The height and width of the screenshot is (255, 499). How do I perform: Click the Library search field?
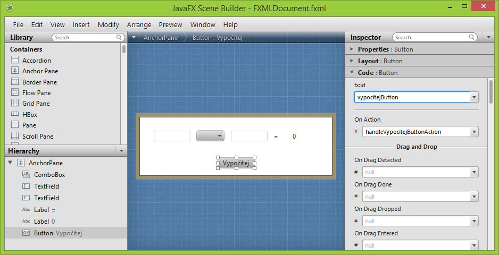tap(88, 37)
